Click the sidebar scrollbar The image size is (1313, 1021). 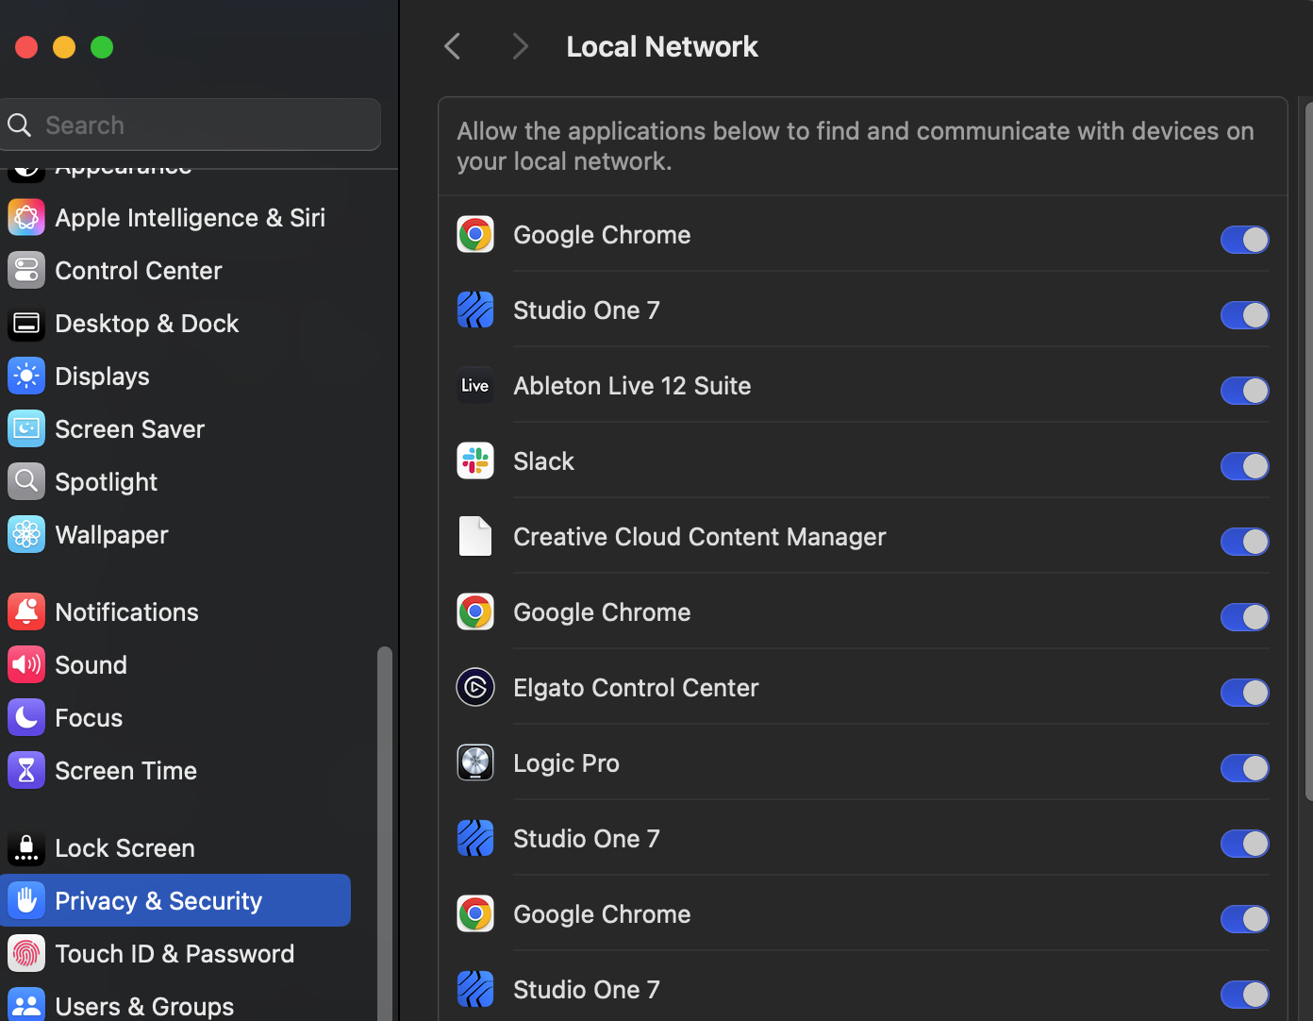pyautogui.click(x=384, y=833)
